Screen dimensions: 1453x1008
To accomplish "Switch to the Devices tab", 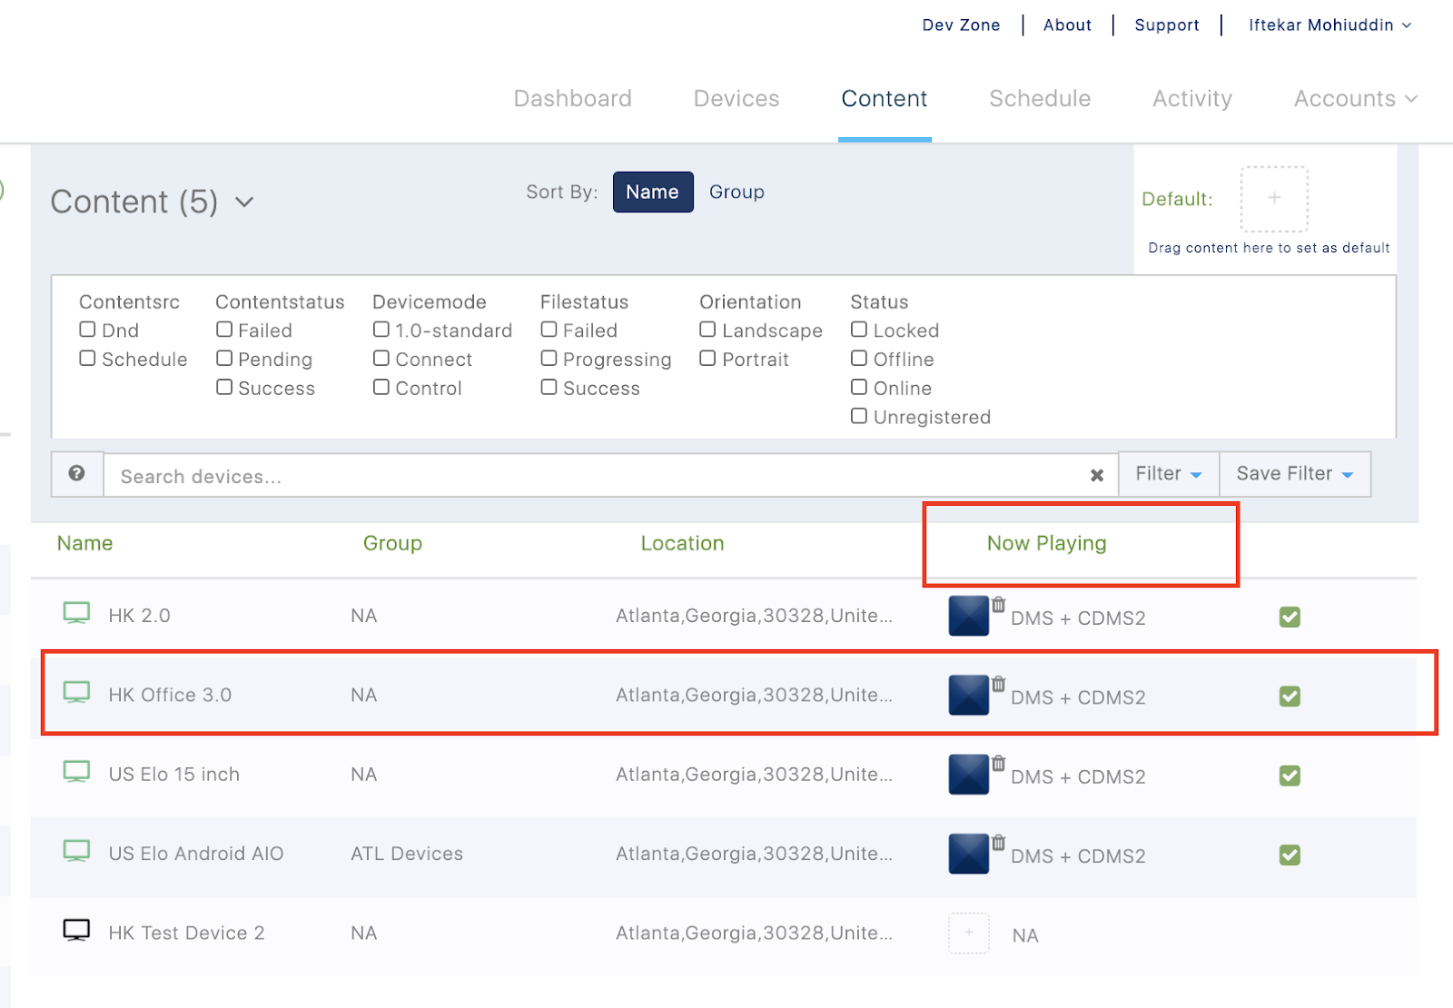I will [x=736, y=99].
